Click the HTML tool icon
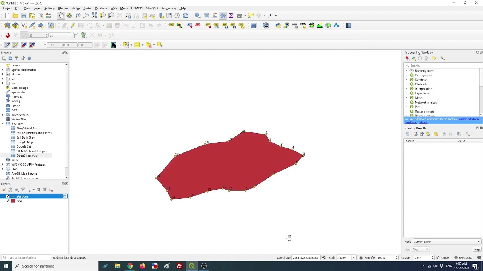 coord(303,26)
